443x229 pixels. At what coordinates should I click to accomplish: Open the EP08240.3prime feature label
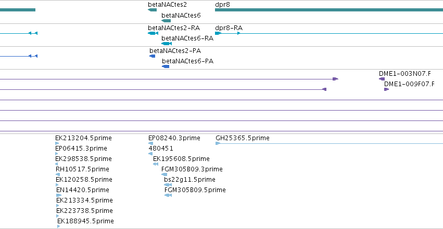(x=174, y=138)
